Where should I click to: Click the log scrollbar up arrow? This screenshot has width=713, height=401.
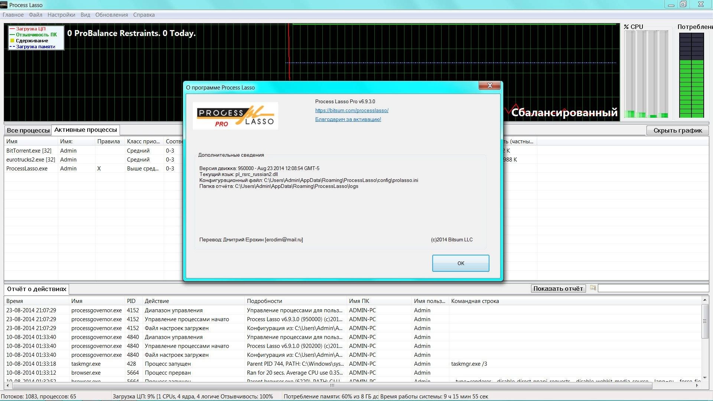(x=704, y=300)
